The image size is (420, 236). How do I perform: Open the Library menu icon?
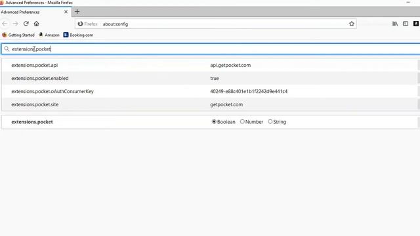[x=395, y=24]
